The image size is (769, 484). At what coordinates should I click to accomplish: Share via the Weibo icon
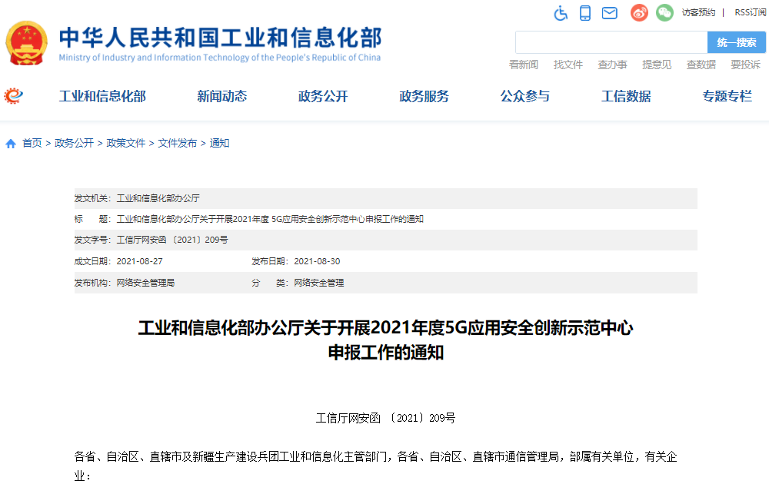[x=638, y=12]
